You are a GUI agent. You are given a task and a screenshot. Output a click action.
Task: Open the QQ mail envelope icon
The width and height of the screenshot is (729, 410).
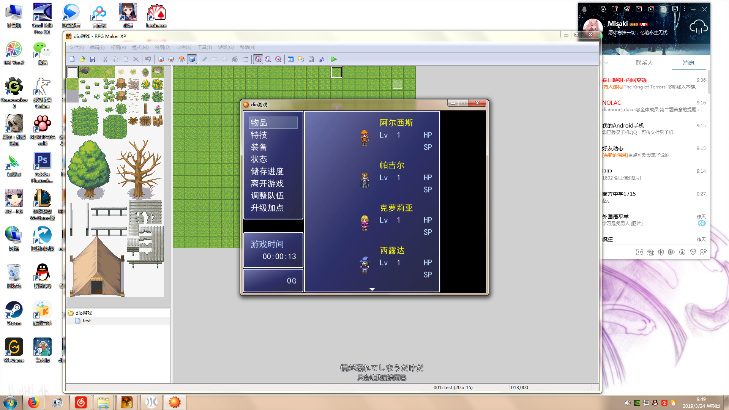[639, 9]
